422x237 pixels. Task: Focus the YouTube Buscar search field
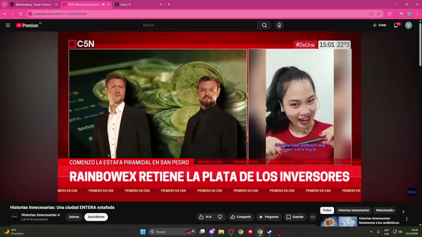pos(198,25)
